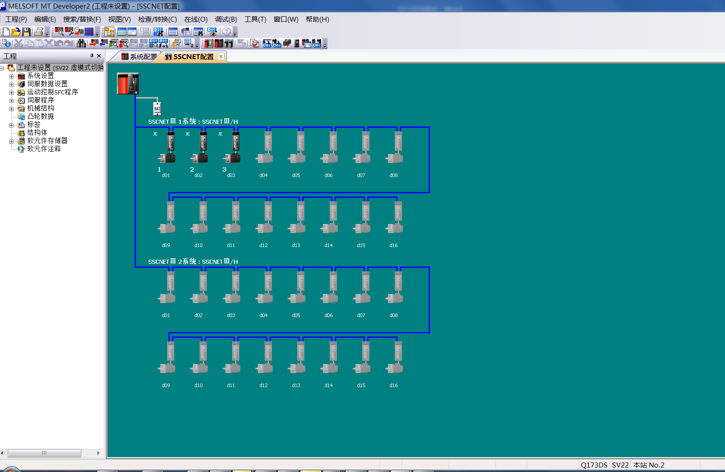Click the project panel horizontal scrollbar

44,453
